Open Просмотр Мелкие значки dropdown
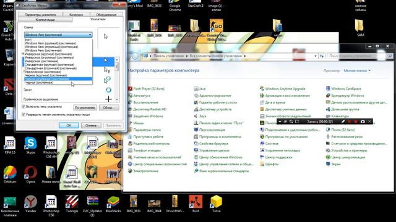396x222 pixels. point(357,71)
